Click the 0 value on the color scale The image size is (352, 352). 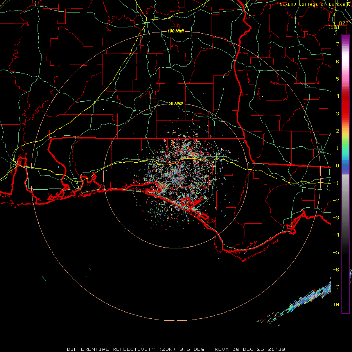pyautogui.click(x=338, y=166)
